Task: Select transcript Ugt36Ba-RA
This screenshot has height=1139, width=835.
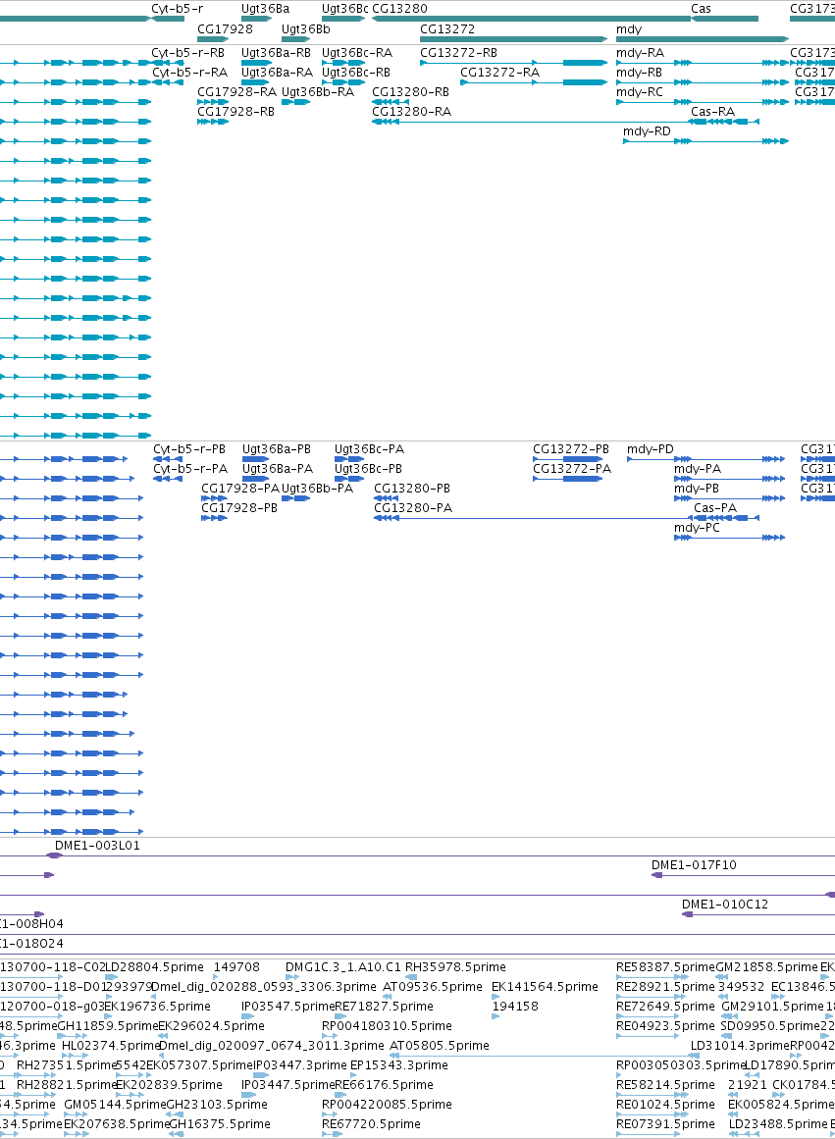Action: pos(277,73)
